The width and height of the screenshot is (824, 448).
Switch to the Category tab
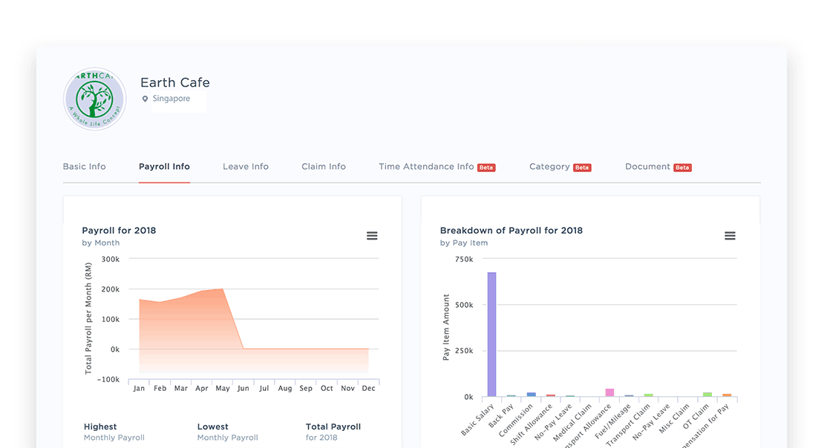[549, 166]
